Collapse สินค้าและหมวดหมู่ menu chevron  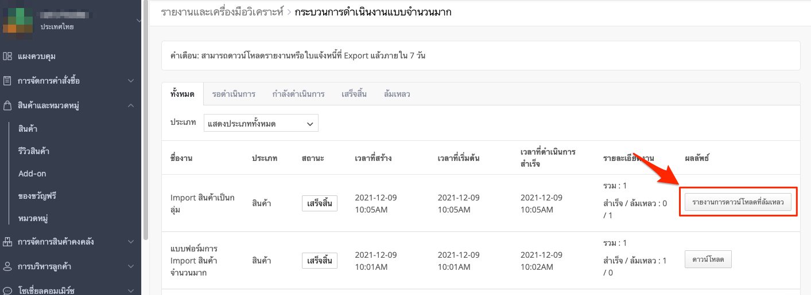pyautogui.click(x=131, y=105)
